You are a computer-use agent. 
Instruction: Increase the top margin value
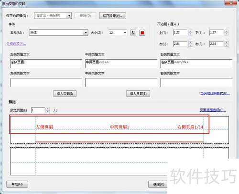click(x=190, y=31)
